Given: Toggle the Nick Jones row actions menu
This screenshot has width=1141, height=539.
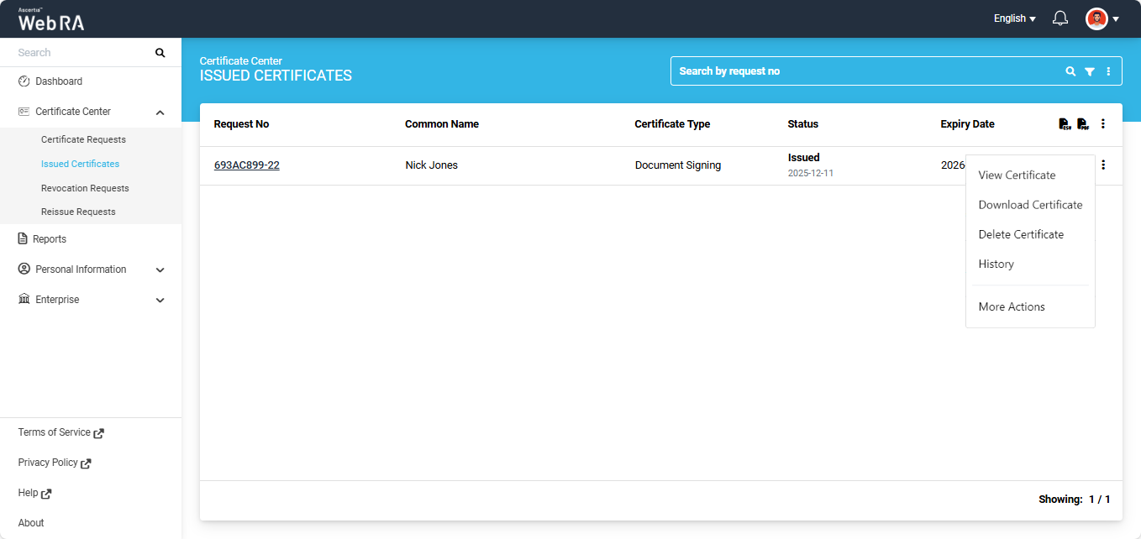Looking at the screenshot, I should [x=1103, y=165].
